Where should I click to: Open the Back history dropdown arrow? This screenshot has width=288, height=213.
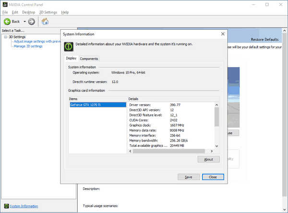tap(24, 22)
